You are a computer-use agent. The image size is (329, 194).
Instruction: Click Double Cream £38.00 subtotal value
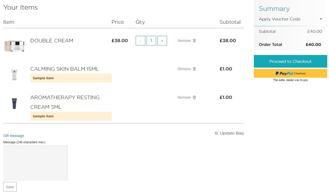pos(228,41)
